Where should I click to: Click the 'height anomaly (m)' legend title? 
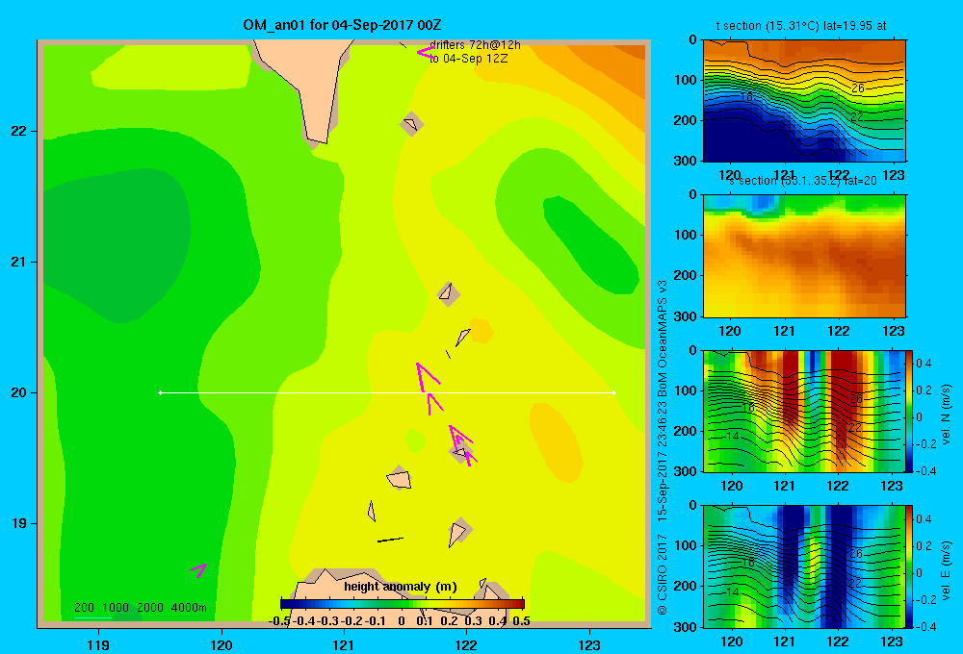tap(401, 587)
